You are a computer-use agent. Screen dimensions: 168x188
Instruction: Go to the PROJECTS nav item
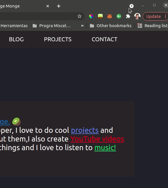[58, 39]
